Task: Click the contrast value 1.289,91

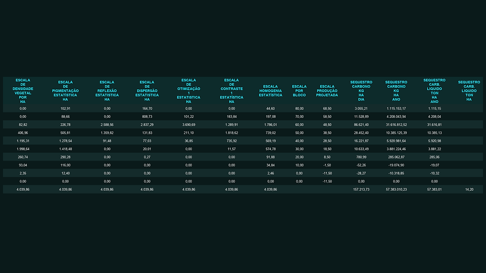Action: coord(232,125)
